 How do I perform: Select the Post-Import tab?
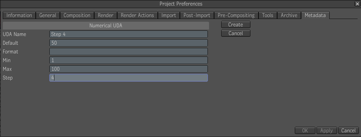(x=197, y=15)
